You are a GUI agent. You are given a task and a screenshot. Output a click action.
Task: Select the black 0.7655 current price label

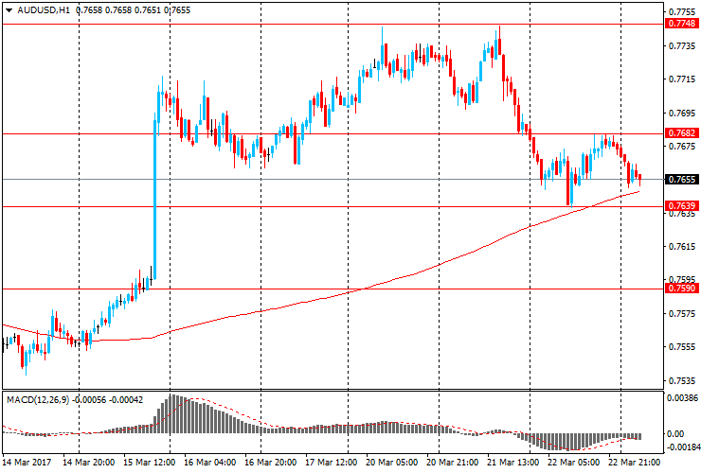pos(681,180)
